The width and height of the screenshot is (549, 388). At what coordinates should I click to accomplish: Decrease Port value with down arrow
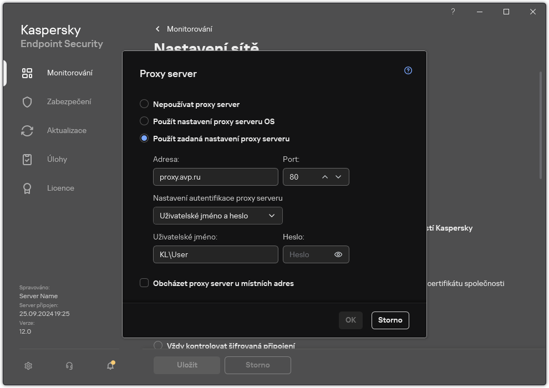338,177
